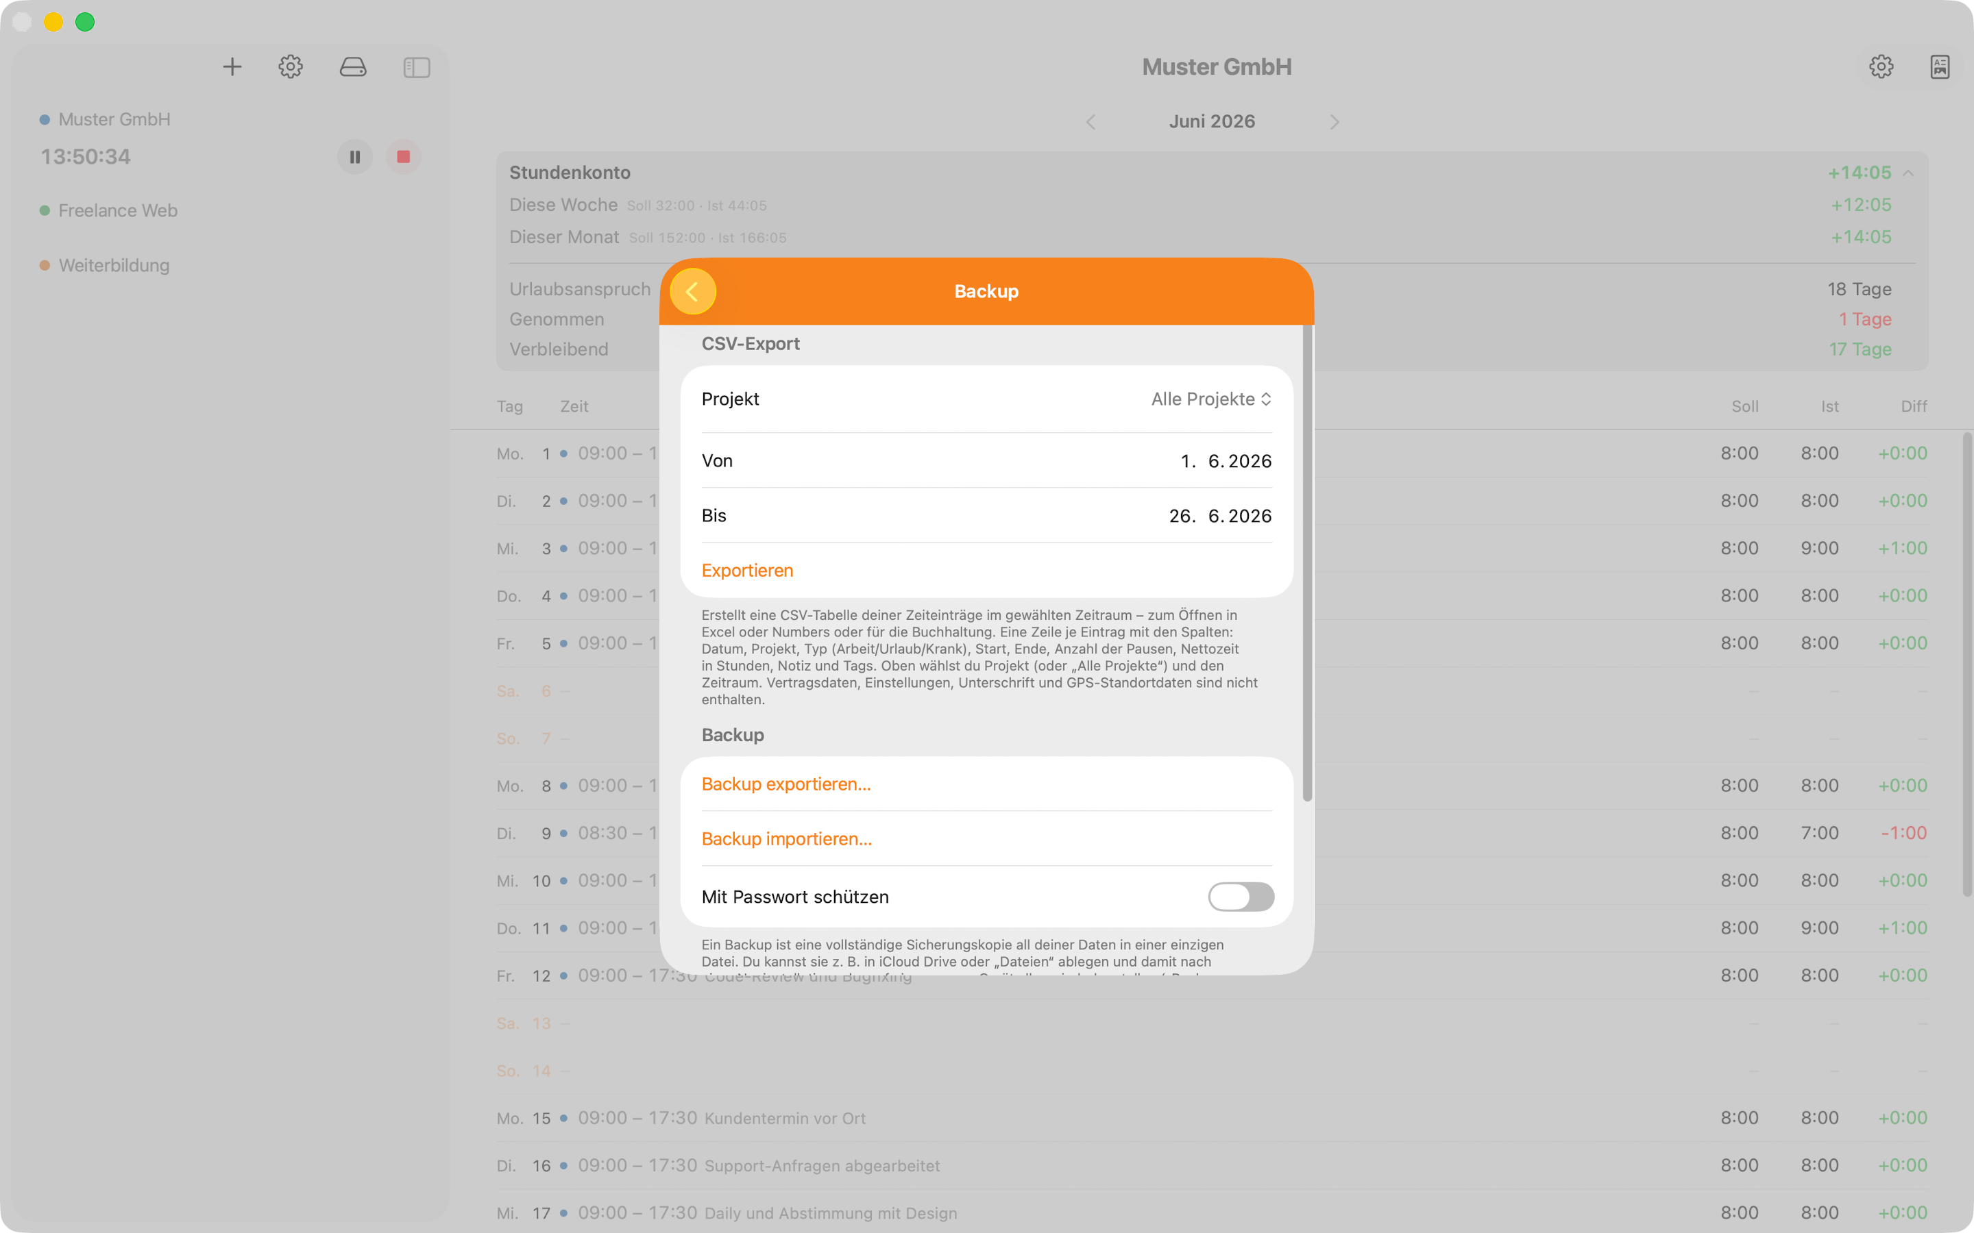Select Muster GmbH project in sidebar
This screenshot has height=1233, width=1974.
pyautogui.click(x=114, y=119)
